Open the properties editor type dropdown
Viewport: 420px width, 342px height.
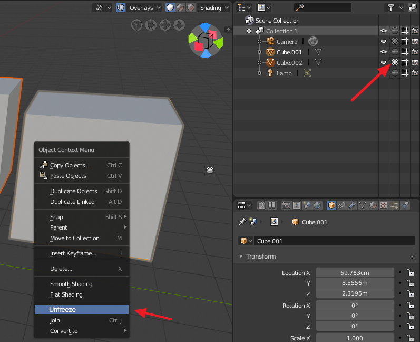[244, 205]
